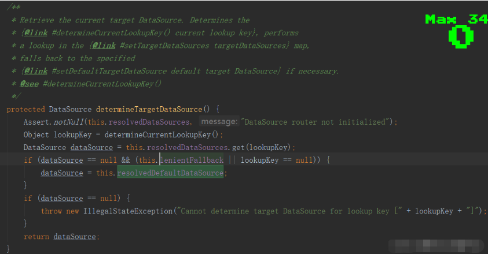Click the lenientFallback field reference
The width and height of the screenshot is (488, 254).
[x=192, y=160]
